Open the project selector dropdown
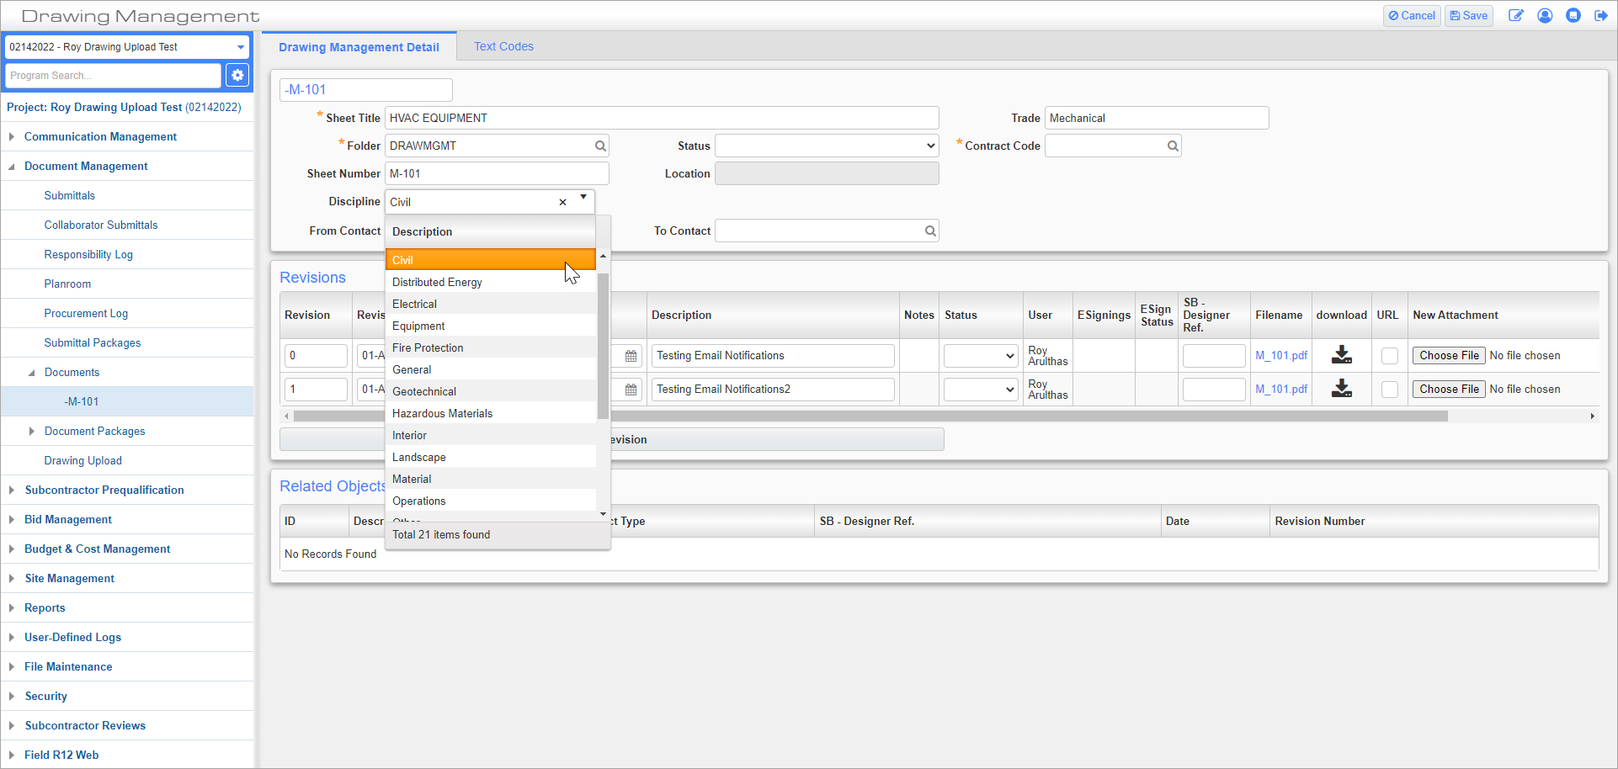The width and height of the screenshot is (1618, 769). click(x=126, y=47)
